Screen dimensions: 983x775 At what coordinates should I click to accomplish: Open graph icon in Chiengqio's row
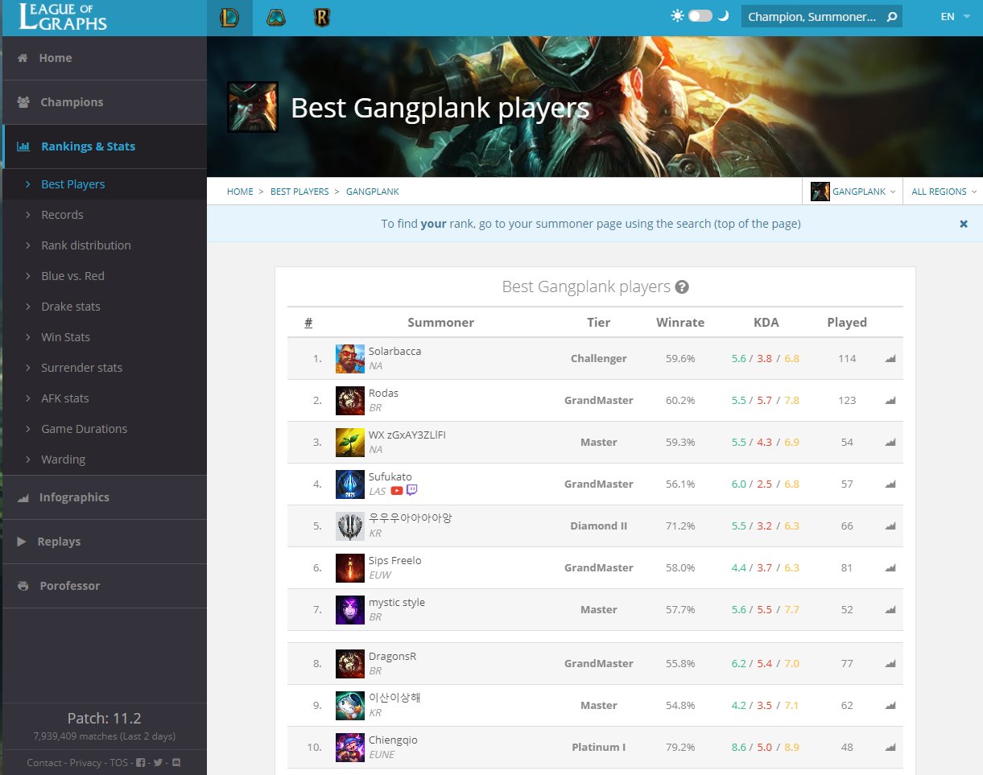tap(890, 748)
